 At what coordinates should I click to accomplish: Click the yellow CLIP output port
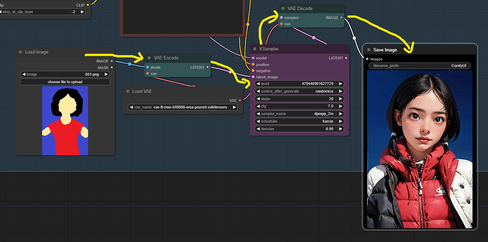click(x=88, y=5)
